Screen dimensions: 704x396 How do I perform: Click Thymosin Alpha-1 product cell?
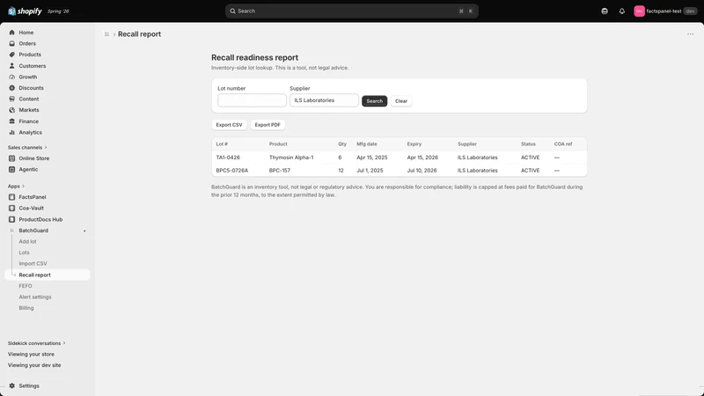291,158
